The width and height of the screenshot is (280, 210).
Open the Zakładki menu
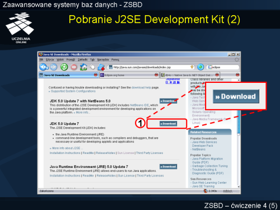coord(82,59)
